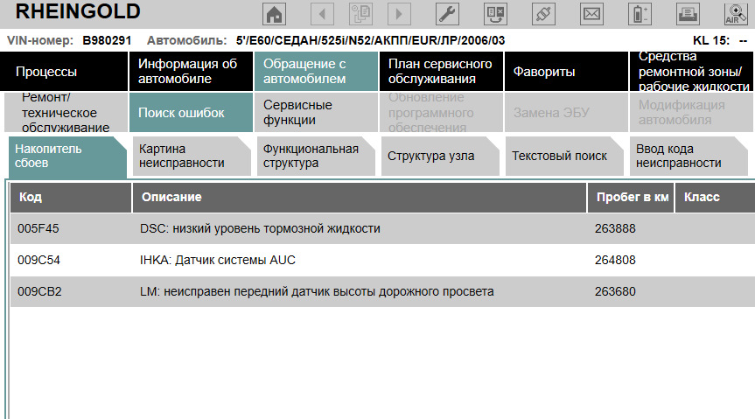The image size is (755, 419).
Task: Click mileage value 263680
Action: (x=615, y=291)
